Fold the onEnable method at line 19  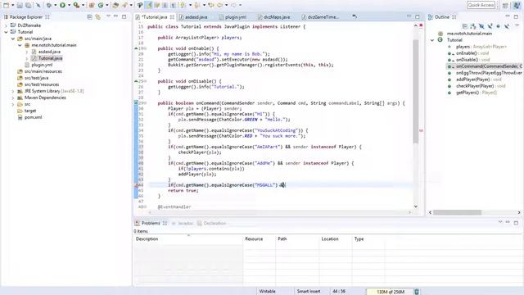145,48
